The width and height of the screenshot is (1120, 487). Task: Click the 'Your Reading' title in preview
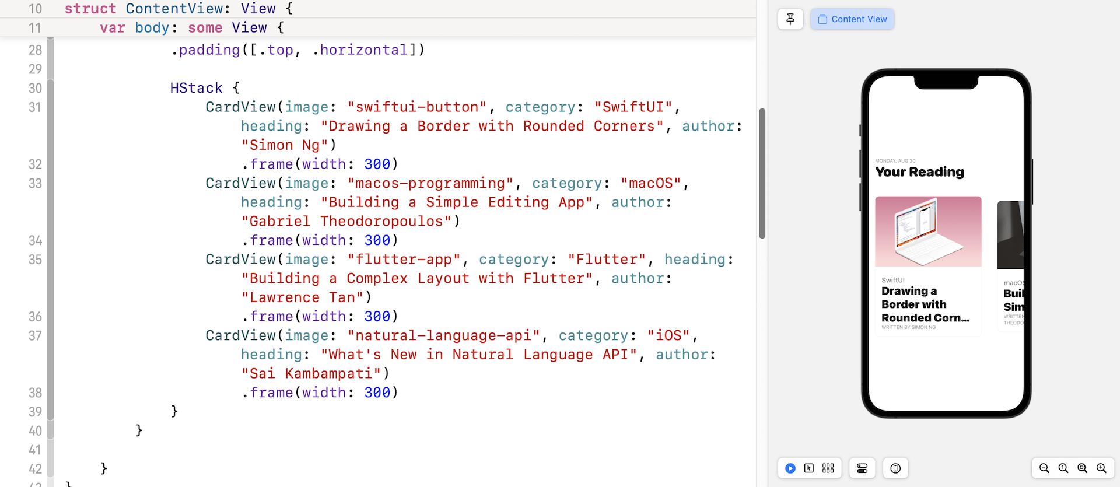pyautogui.click(x=919, y=172)
